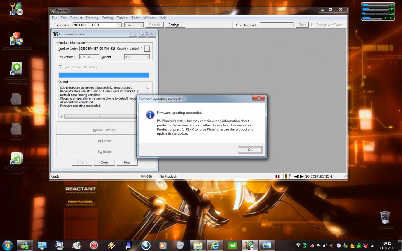Click the product code browse ... button
Image resolution: width=402 pixels, height=251 pixels.
147,49
